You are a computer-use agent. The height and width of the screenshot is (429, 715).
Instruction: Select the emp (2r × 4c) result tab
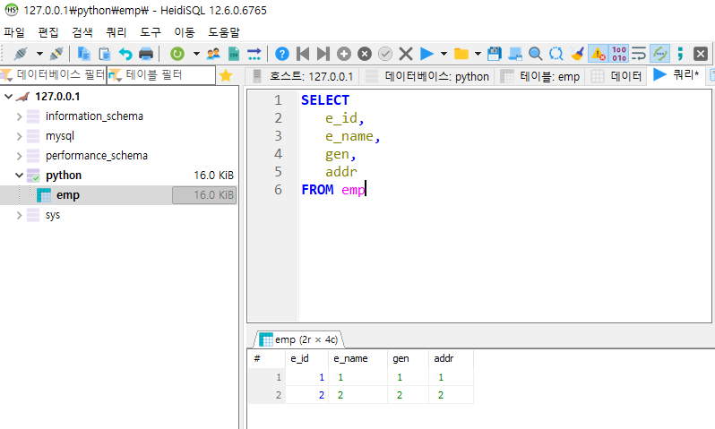click(298, 339)
